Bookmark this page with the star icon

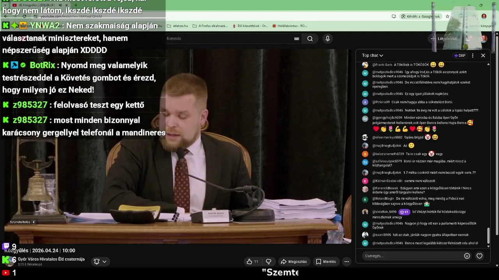click(448, 16)
